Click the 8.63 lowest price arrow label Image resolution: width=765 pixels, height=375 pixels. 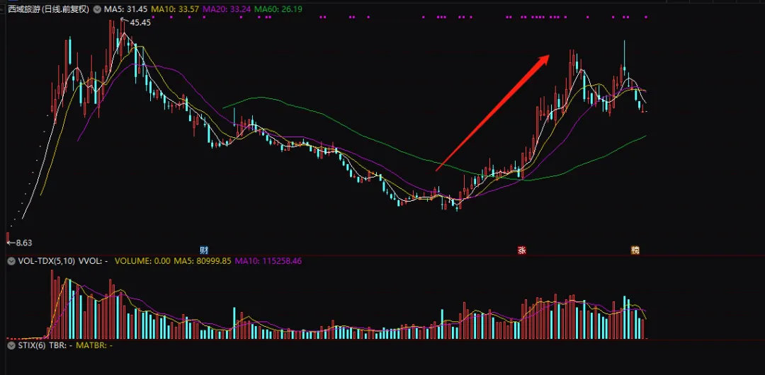(20, 243)
